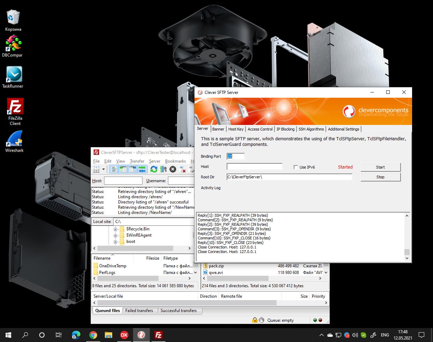Click the lock encryption icon in FileZilla status bar
Screen dimensions: 433x342
pos(255,320)
